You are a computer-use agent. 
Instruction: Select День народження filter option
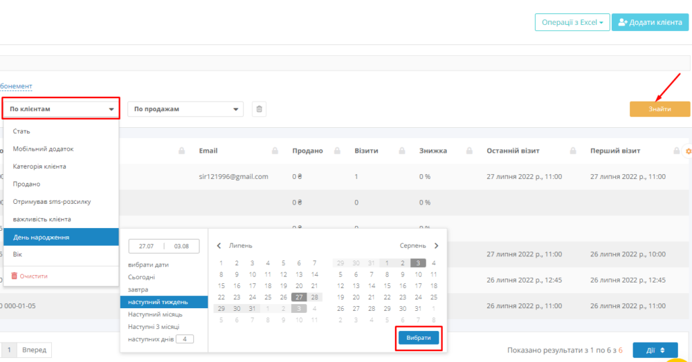pyautogui.click(x=61, y=237)
